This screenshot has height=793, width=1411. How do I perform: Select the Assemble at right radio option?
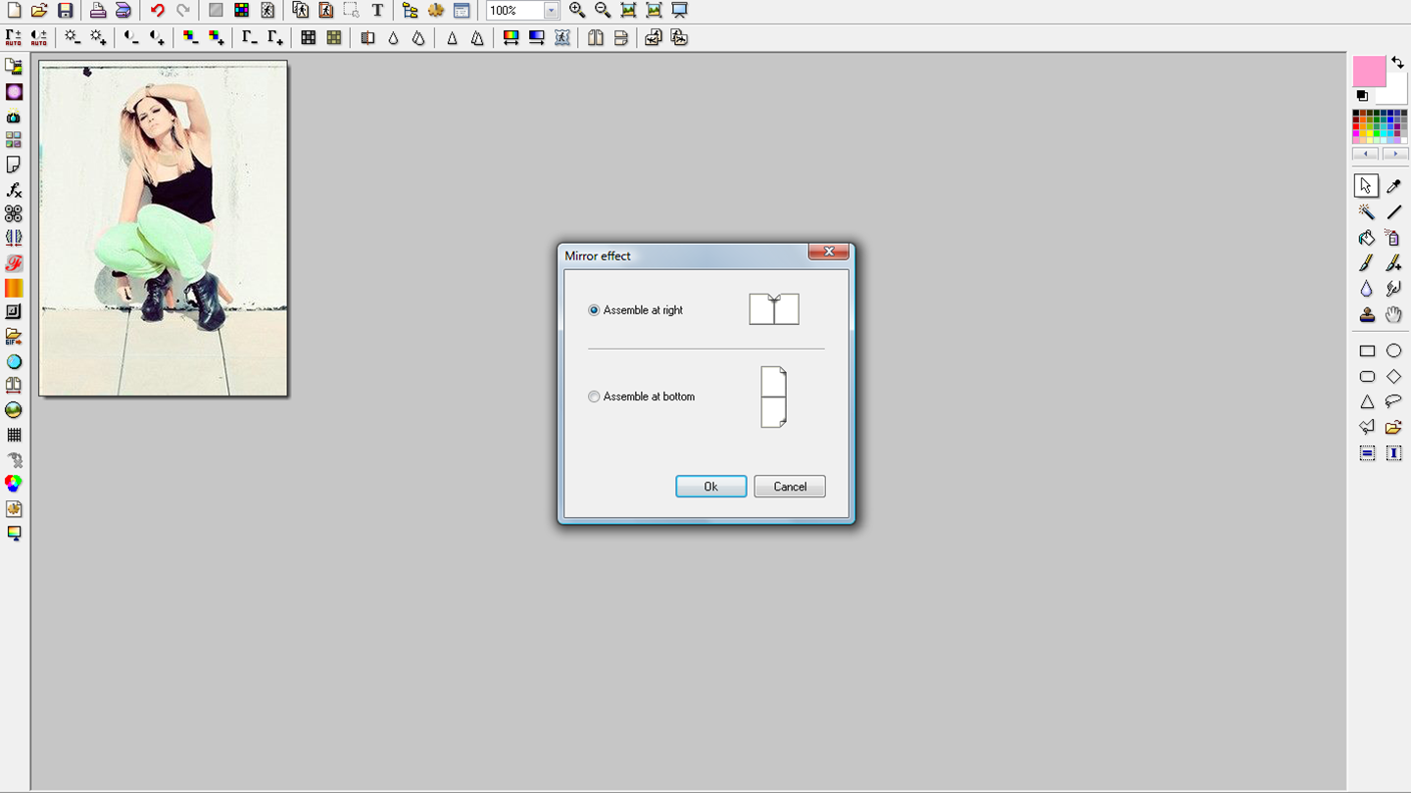pos(594,310)
